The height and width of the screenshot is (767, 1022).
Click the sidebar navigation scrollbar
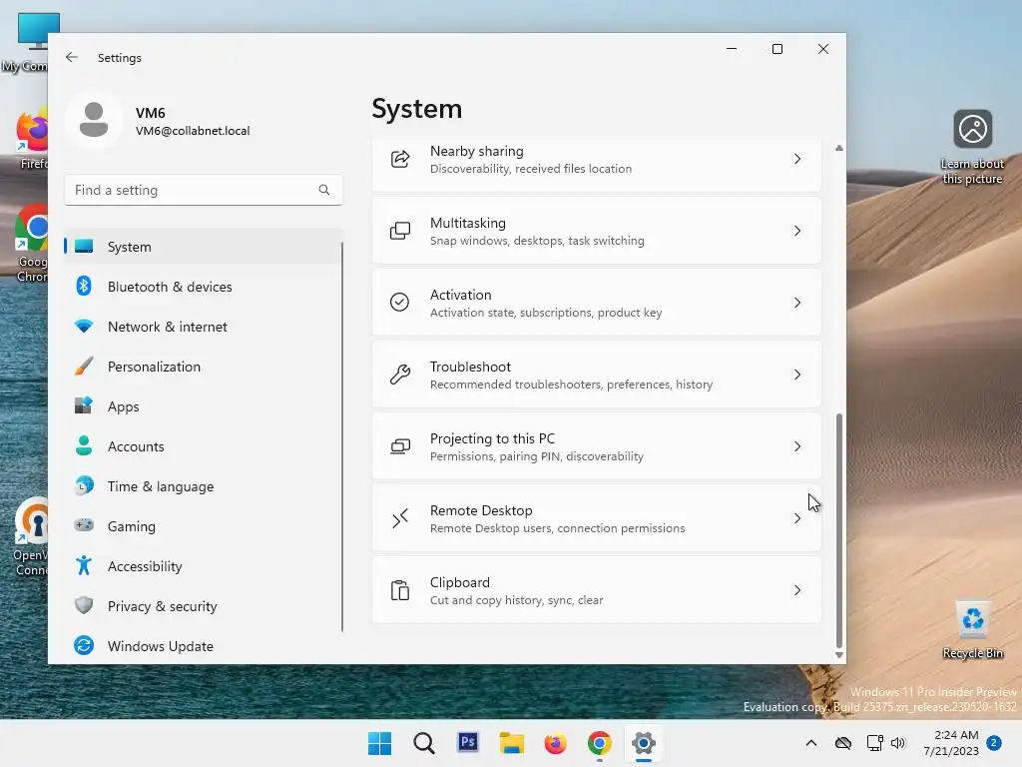(341, 437)
